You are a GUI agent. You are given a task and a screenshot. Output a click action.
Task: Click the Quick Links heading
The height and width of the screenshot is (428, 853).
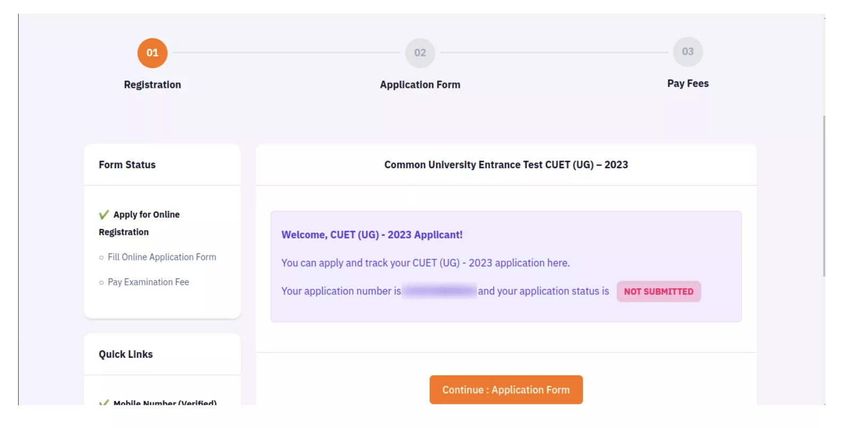[x=126, y=355]
